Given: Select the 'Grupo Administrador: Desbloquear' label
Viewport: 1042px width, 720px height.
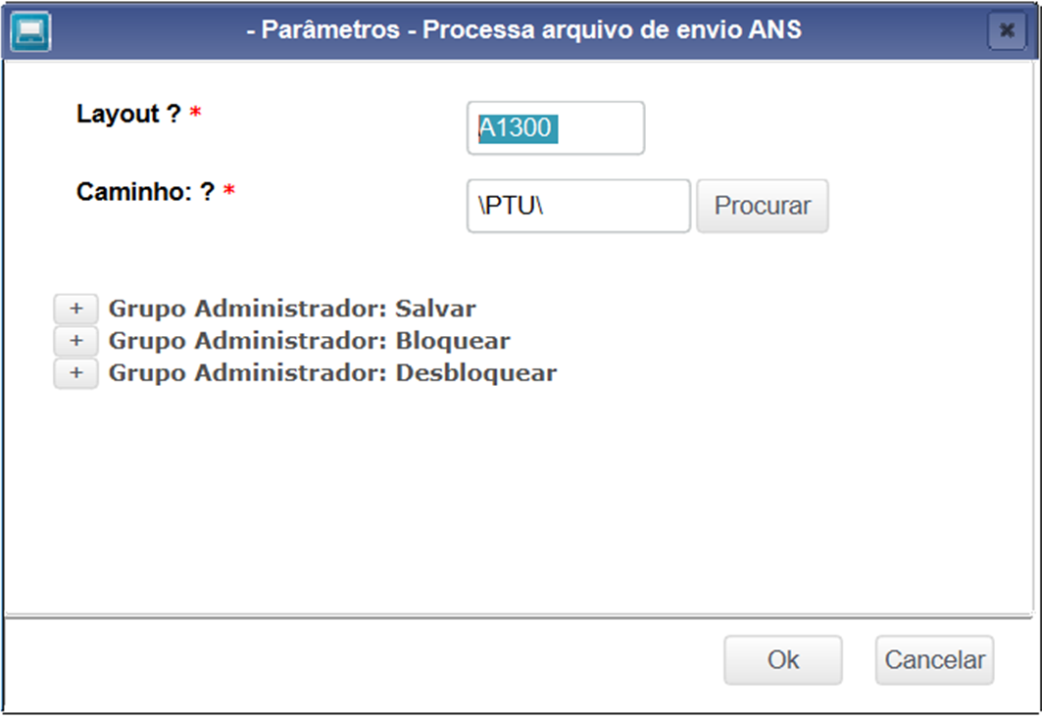Looking at the screenshot, I should point(332,373).
